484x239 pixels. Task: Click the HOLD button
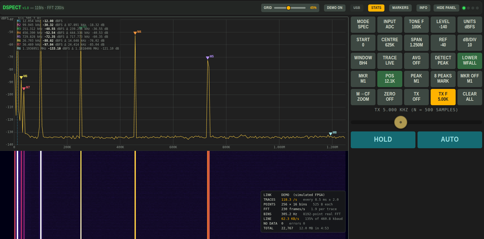coord(383,140)
